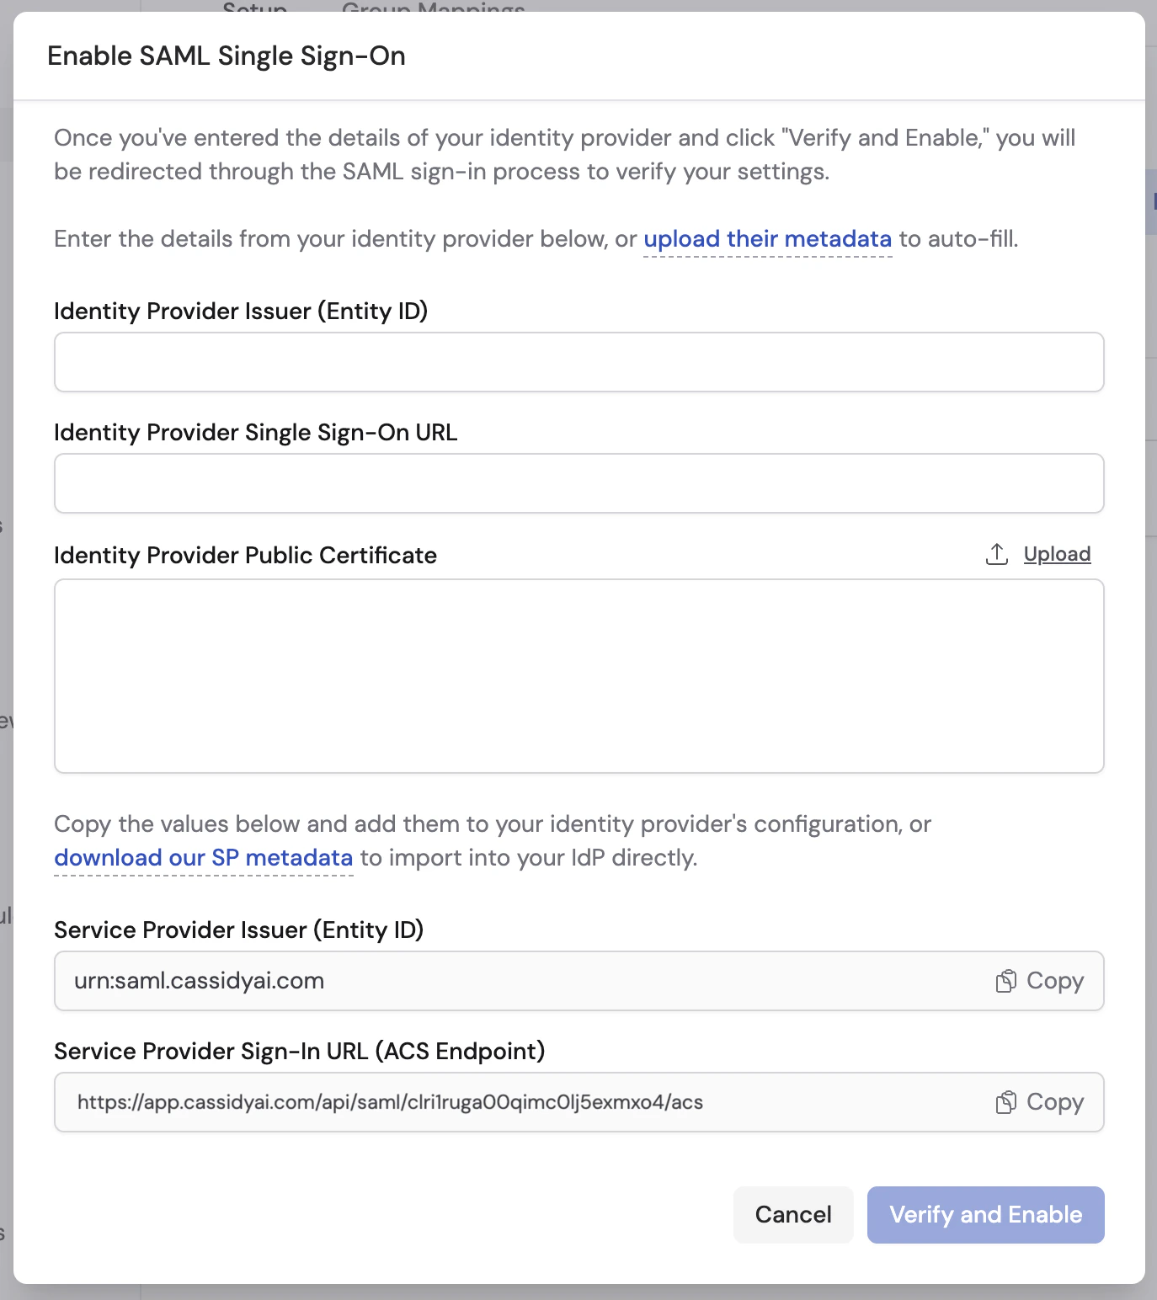Image resolution: width=1157 pixels, height=1300 pixels.
Task: Open the upload their metadata link
Action: [767, 239]
